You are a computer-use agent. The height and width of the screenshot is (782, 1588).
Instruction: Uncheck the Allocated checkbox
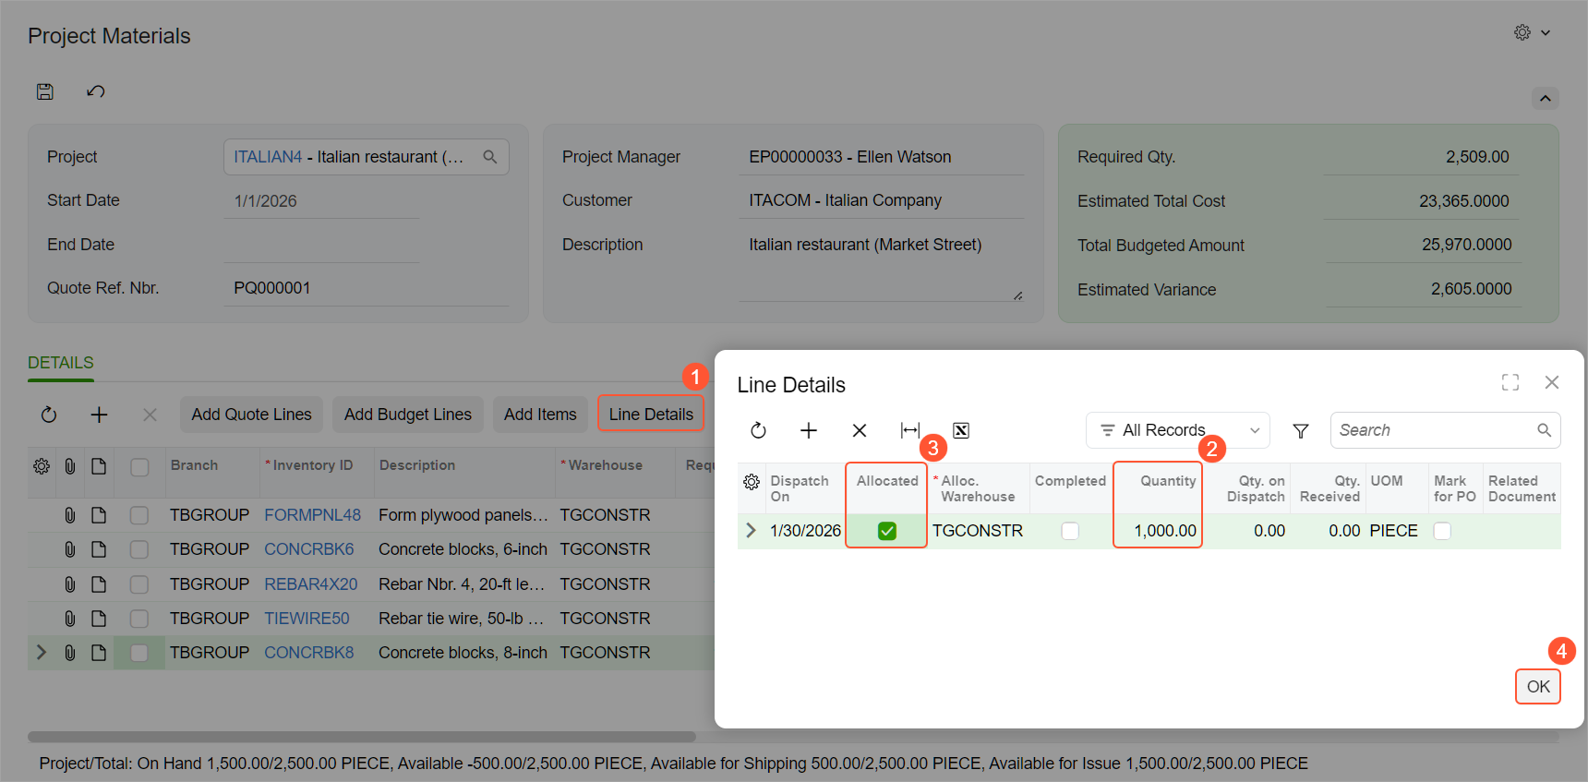887,531
